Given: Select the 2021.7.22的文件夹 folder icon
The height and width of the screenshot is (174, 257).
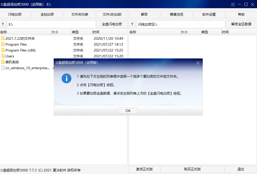Looking at the screenshot, I should pos(3,38).
